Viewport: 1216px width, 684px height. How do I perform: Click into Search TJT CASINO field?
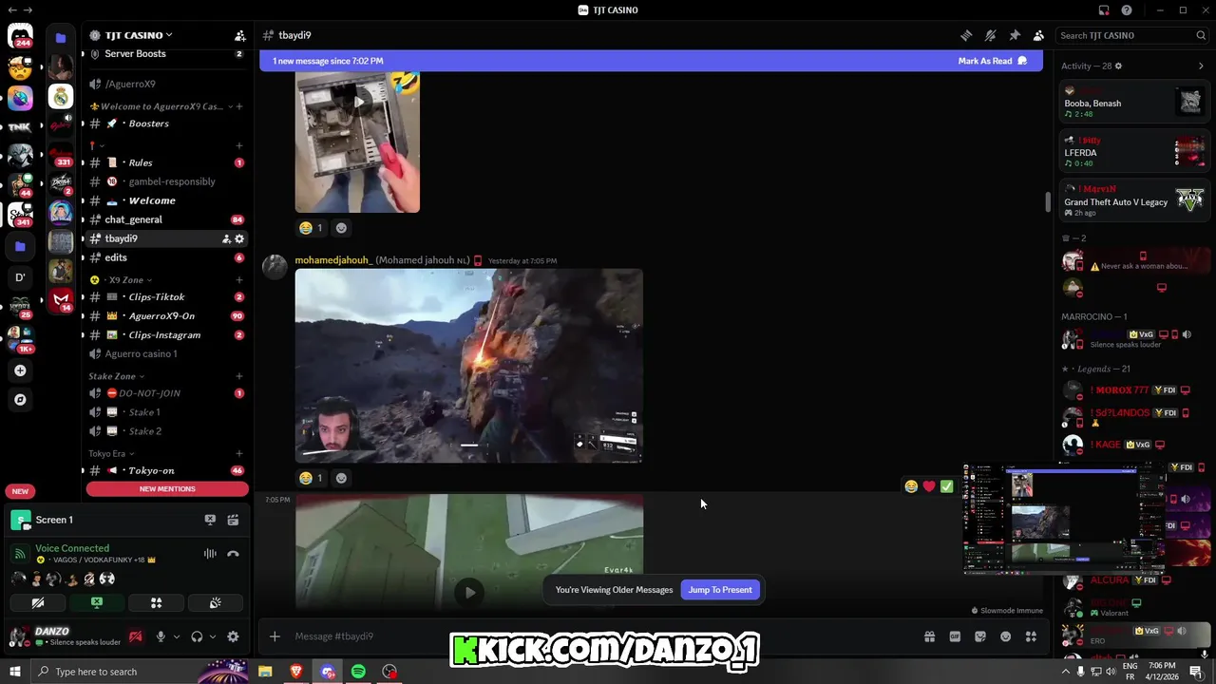[x=1132, y=35]
